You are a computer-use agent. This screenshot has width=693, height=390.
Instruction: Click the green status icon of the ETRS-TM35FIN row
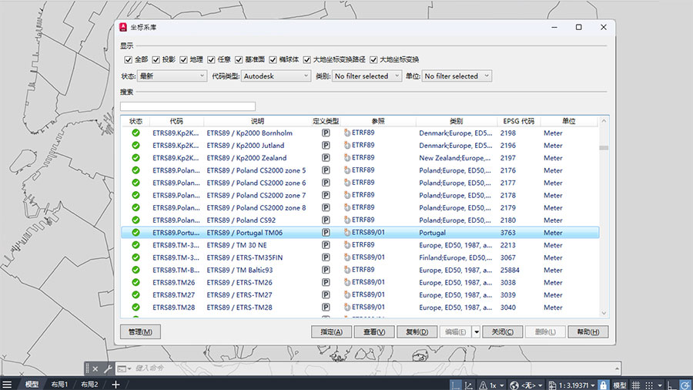coord(136,257)
